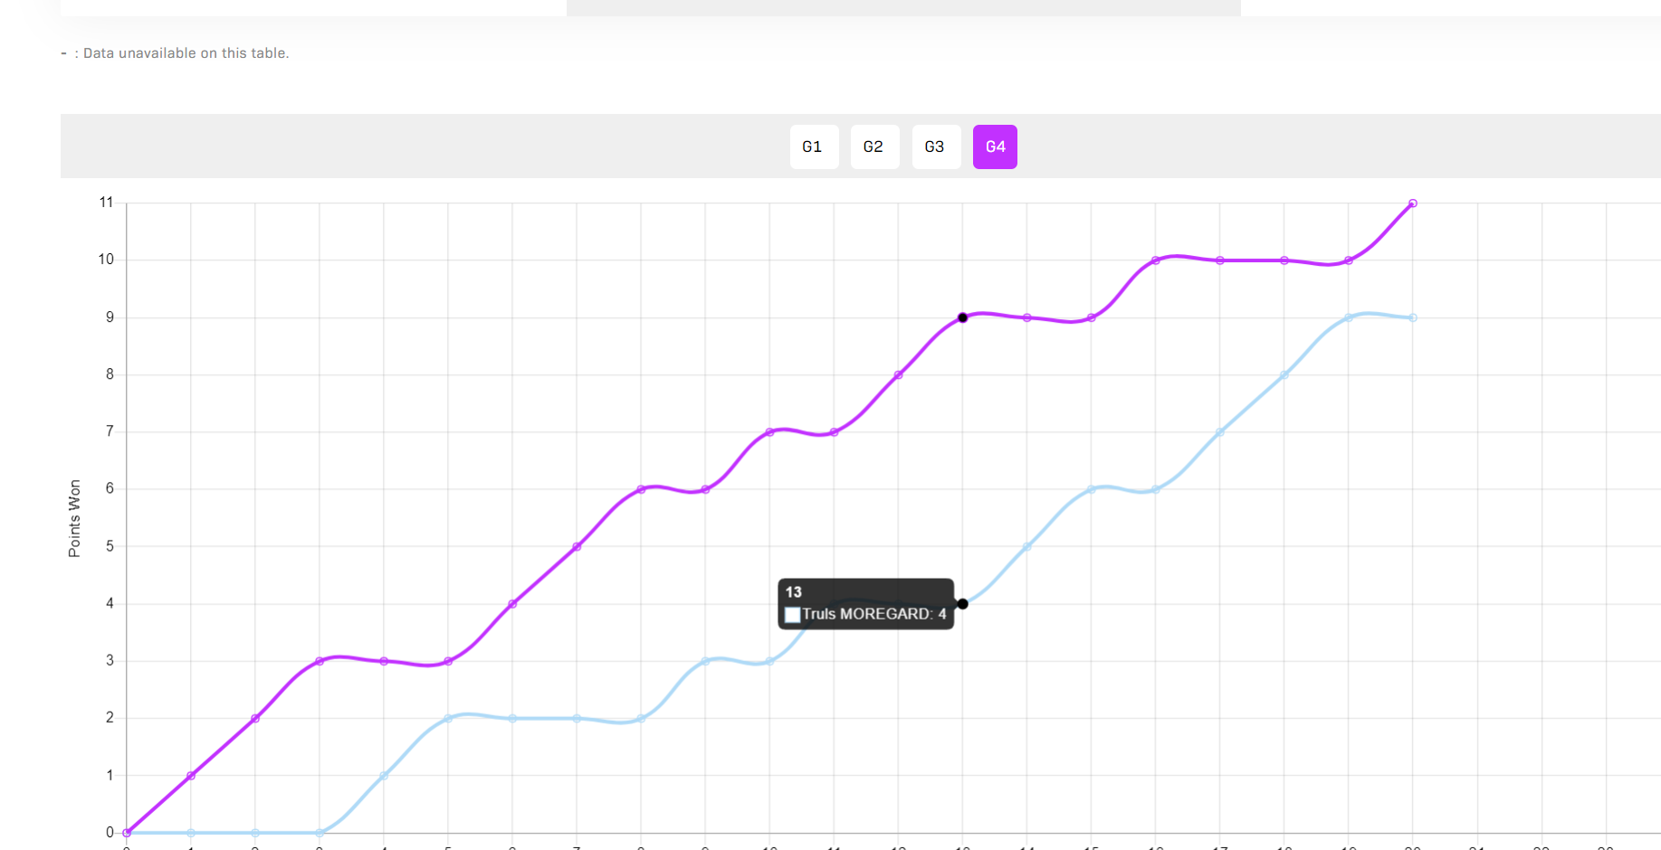
Task: Click the highlighted black point on purple line
Action: click(962, 317)
